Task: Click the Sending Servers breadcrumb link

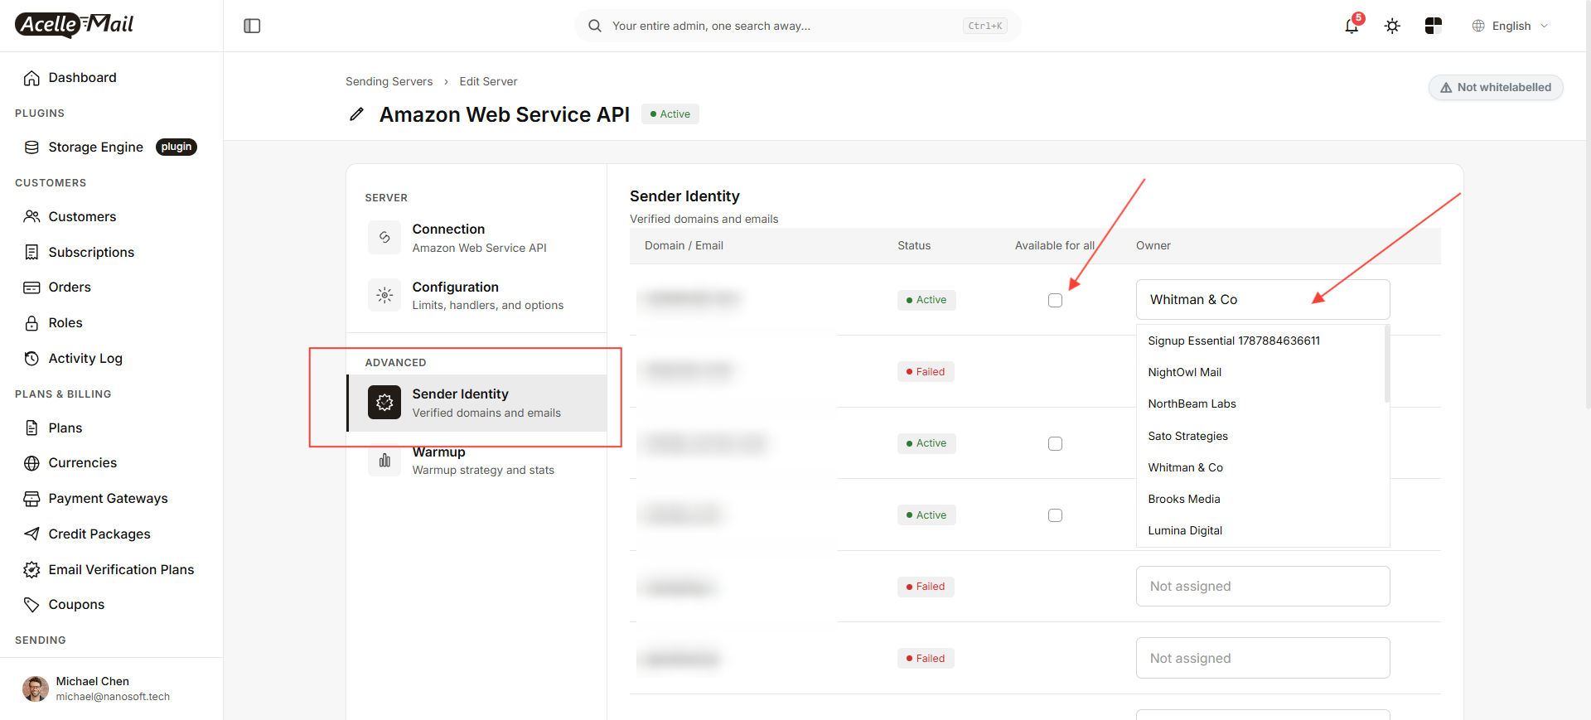Action: coord(389,81)
